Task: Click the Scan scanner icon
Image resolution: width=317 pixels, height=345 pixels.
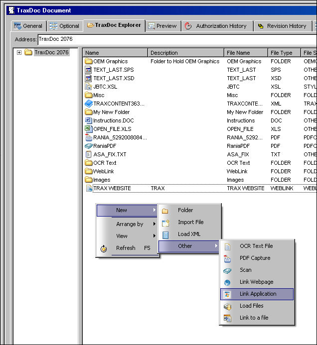Action: [227, 271]
